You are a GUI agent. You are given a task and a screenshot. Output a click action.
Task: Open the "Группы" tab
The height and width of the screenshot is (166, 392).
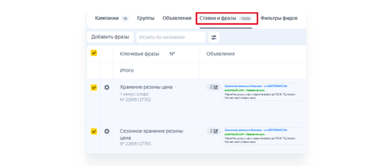(x=146, y=18)
